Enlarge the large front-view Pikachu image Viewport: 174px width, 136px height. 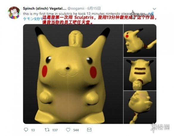[73, 74]
